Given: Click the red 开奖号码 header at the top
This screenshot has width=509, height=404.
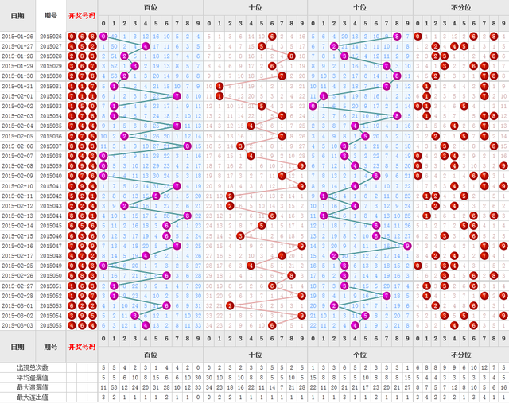Looking at the screenshot, I should 82,16.
